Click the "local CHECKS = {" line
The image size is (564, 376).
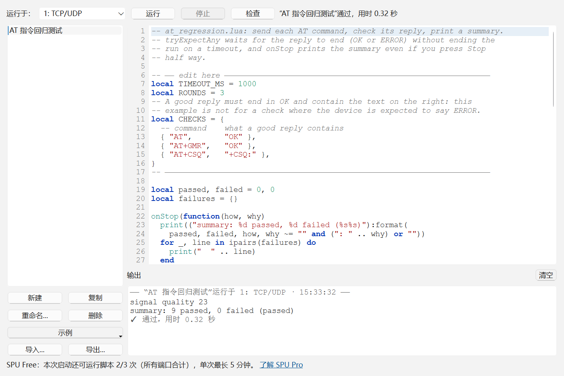point(188,119)
